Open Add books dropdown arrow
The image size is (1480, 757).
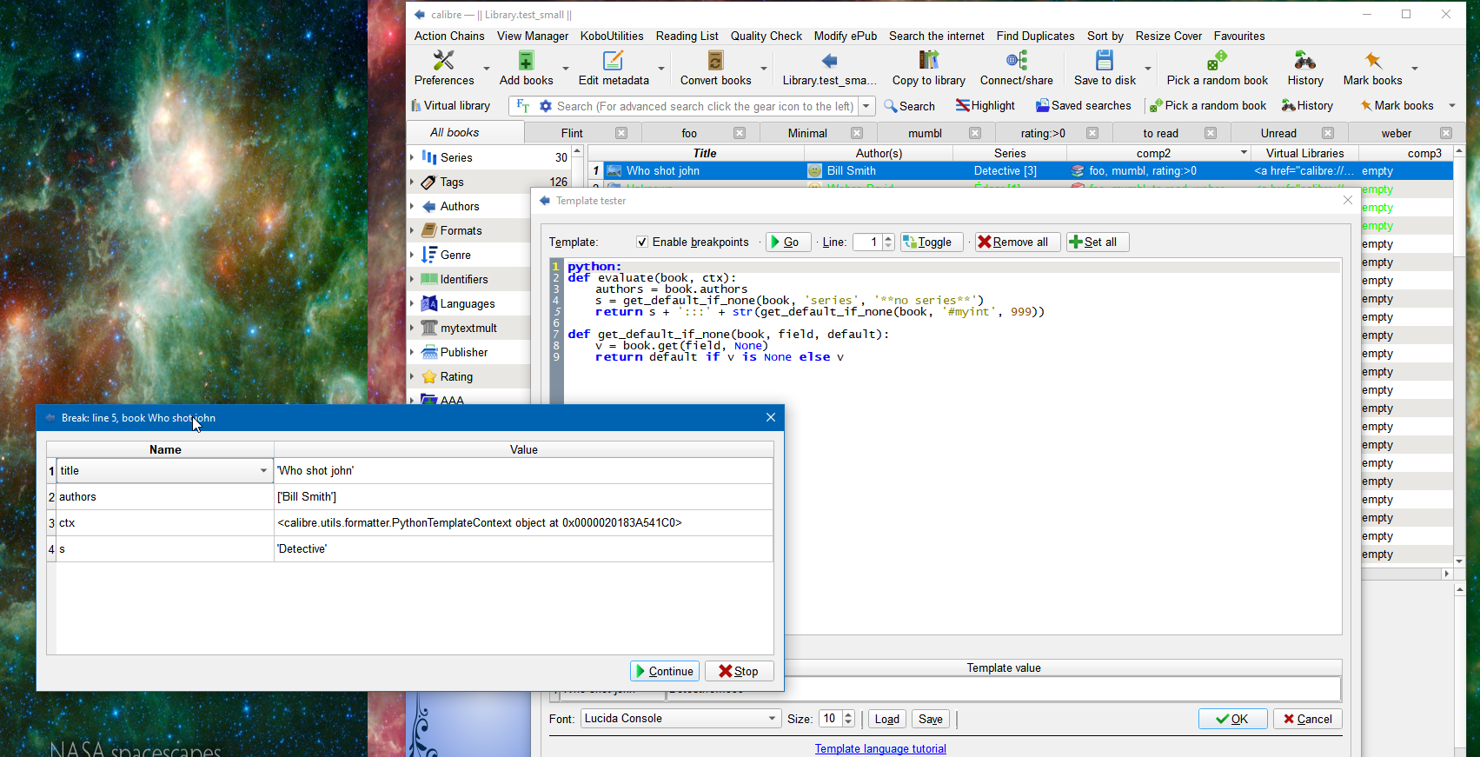tap(566, 69)
